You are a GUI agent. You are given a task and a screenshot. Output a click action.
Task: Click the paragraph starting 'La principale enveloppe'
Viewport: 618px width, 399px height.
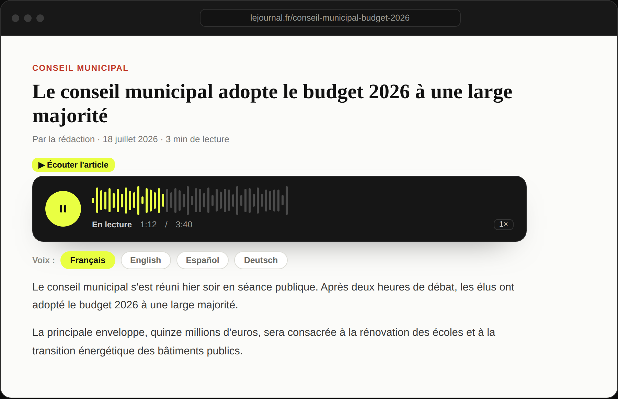264,341
